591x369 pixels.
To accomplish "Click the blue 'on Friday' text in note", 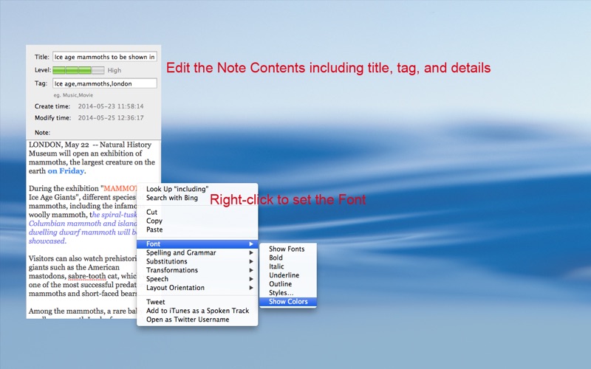I will pyautogui.click(x=66, y=171).
